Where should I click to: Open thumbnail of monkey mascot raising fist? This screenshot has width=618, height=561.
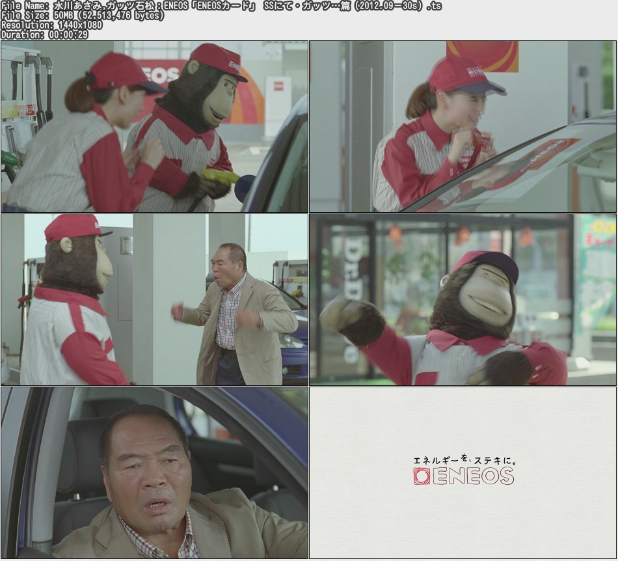(463, 299)
